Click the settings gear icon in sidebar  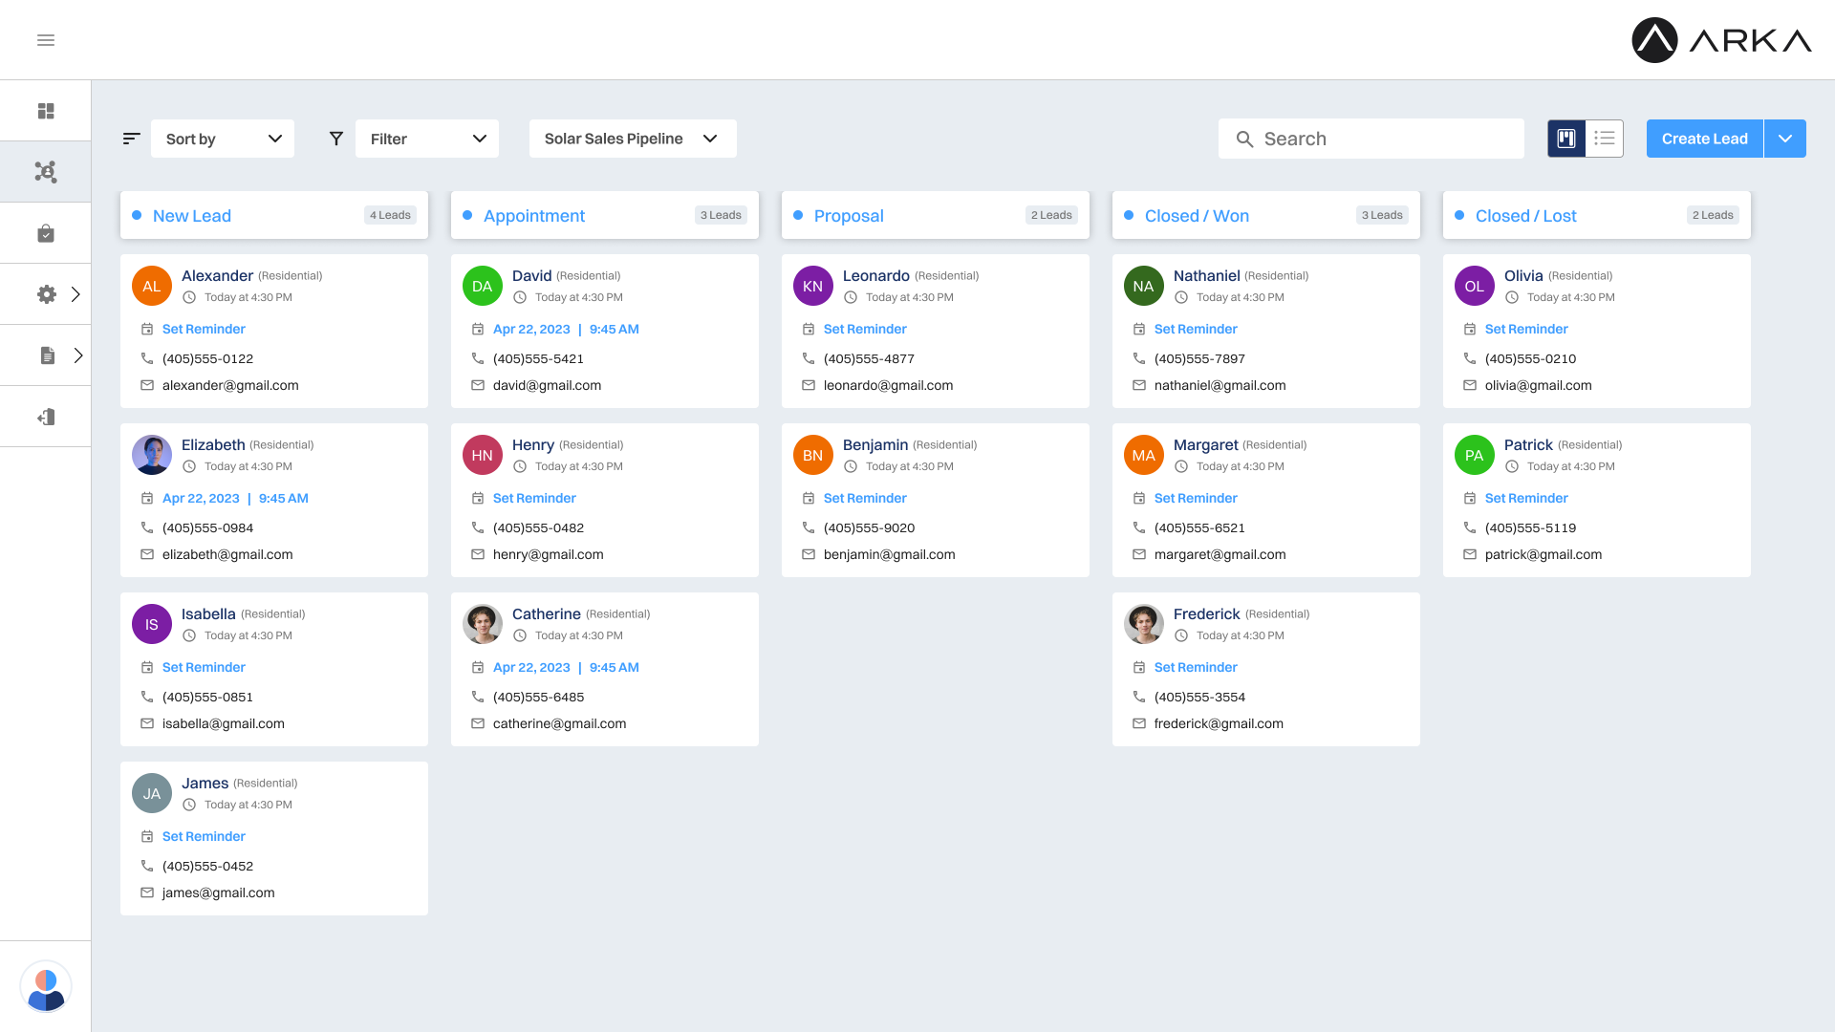(47, 293)
